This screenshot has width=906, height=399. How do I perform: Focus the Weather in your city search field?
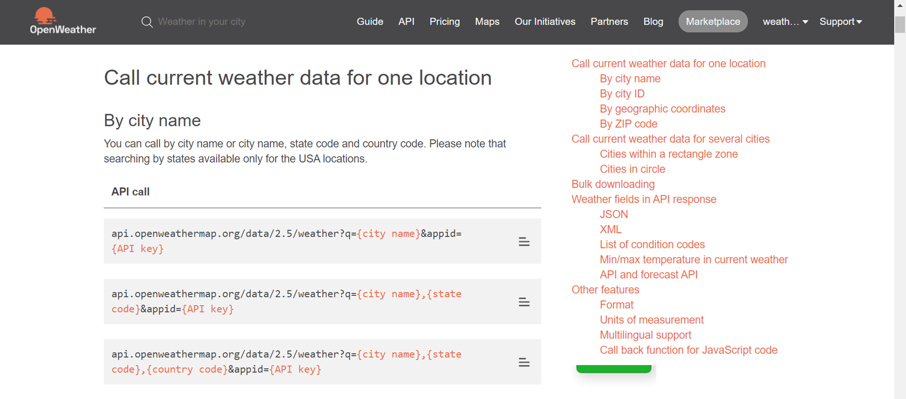click(x=202, y=22)
